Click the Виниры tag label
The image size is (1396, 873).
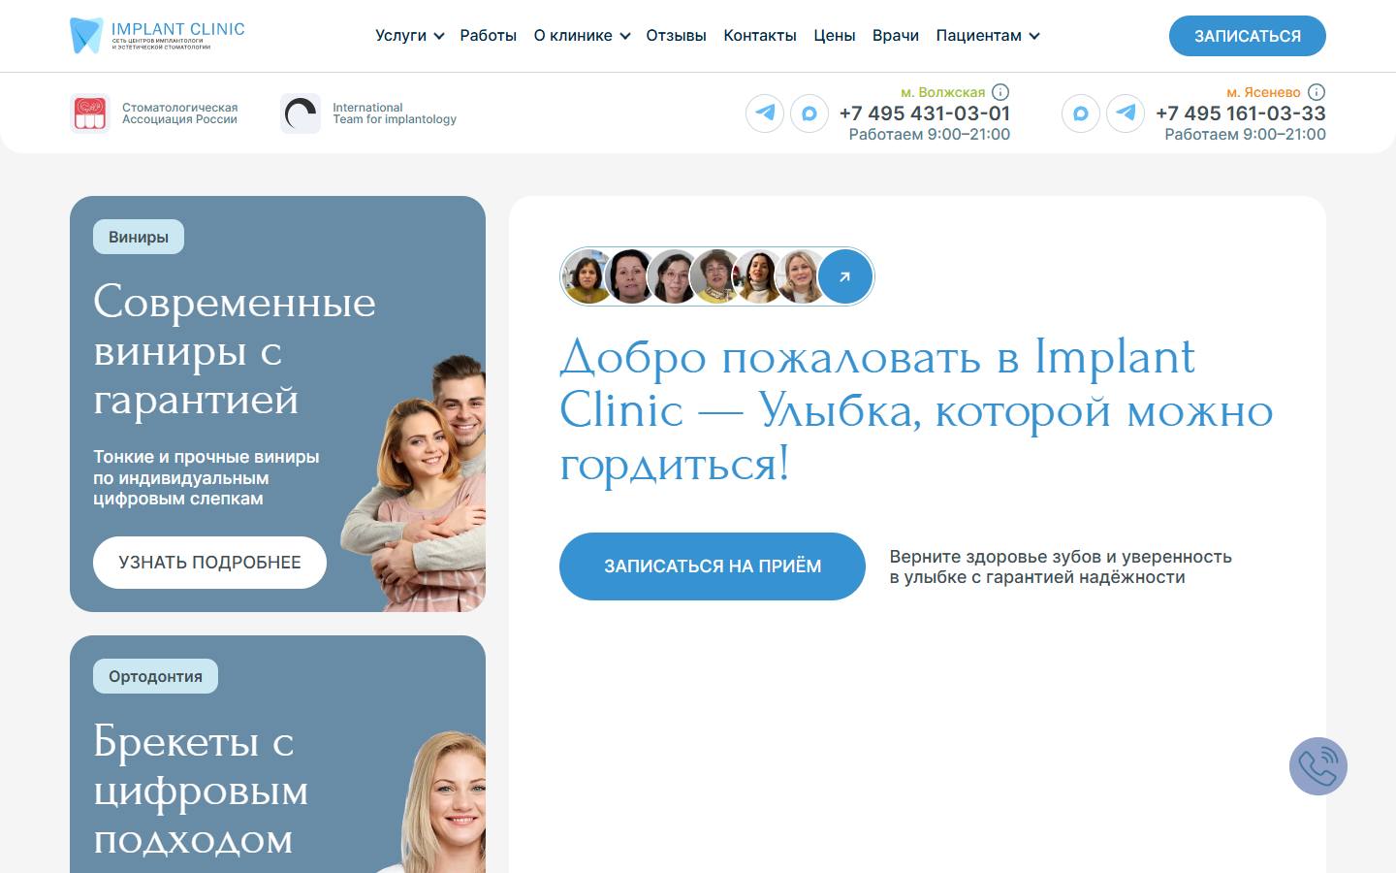coord(139,237)
